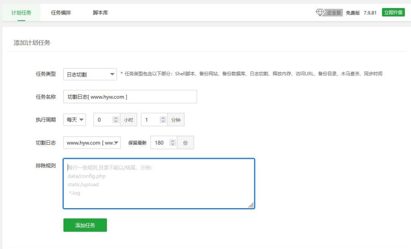Increase the minute stepper up arrow

[163, 118]
